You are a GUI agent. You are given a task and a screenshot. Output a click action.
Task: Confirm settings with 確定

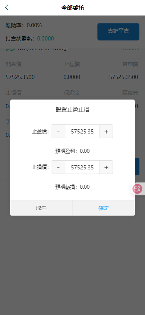[104, 208]
